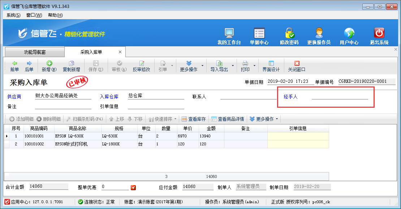Expand the 导入导出 dropdown
The width and height of the screenshot is (401, 209).
(x=233, y=66)
